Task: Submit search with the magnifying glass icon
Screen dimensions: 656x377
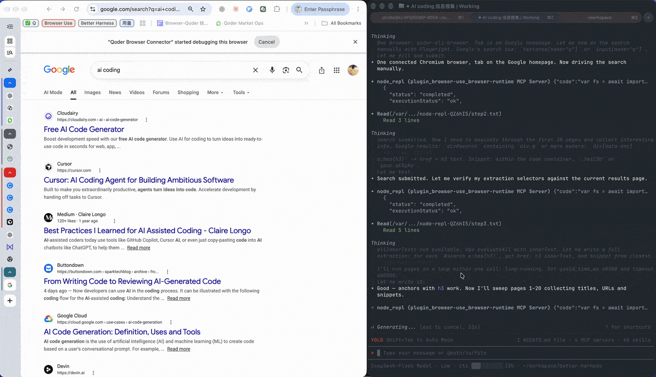Action: 299,70
